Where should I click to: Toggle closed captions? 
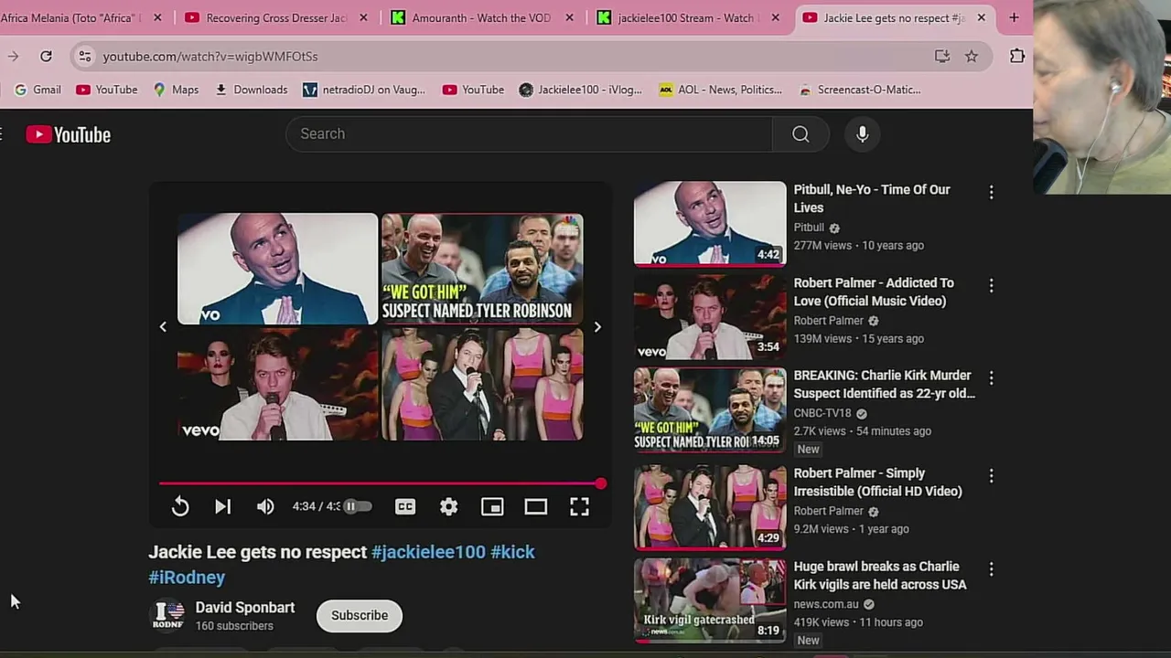[405, 506]
